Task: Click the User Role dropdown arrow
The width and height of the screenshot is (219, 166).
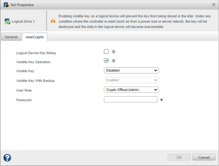Action: click(x=156, y=90)
